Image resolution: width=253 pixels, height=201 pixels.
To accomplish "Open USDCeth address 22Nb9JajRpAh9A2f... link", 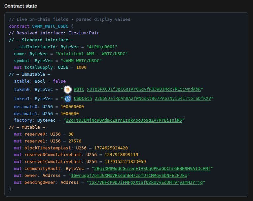I will [153, 99].
